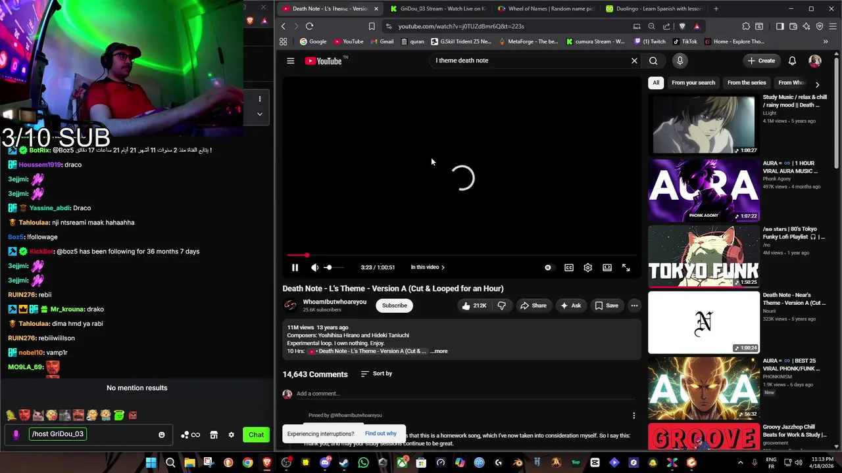The image size is (842, 473).
Task: Bookmark this page icon in toolbar
Action: (372, 26)
